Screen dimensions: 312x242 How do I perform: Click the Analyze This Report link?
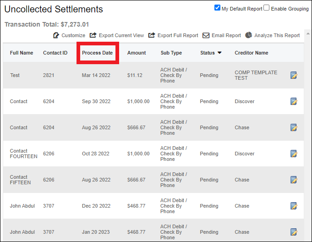pos(277,35)
